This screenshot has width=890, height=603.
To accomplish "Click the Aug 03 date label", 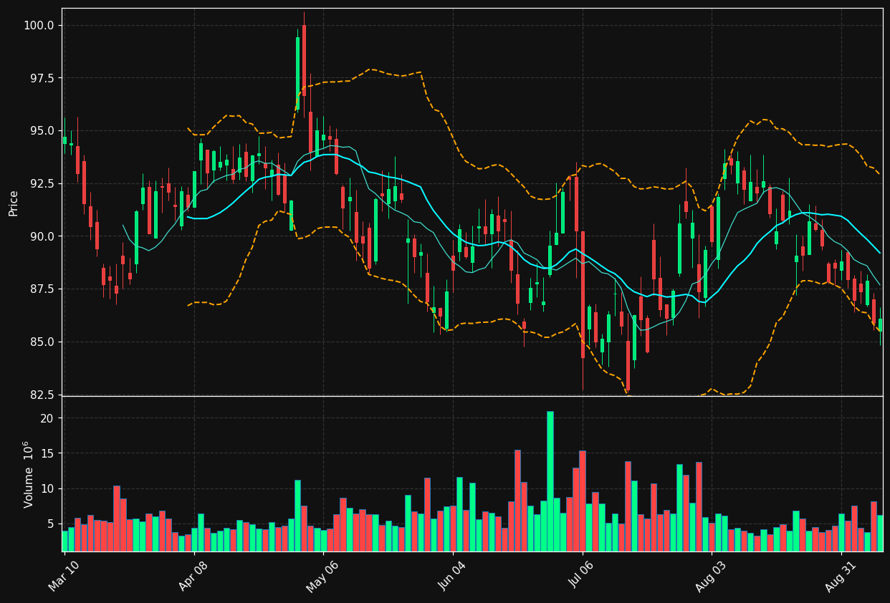I will [712, 576].
